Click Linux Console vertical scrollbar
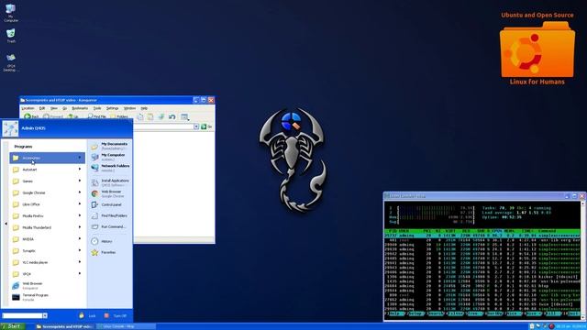The height and width of the screenshot is (330, 587). tap(582, 259)
